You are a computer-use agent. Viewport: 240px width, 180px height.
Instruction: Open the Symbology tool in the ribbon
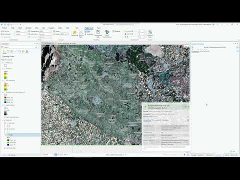click(x=74, y=33)
